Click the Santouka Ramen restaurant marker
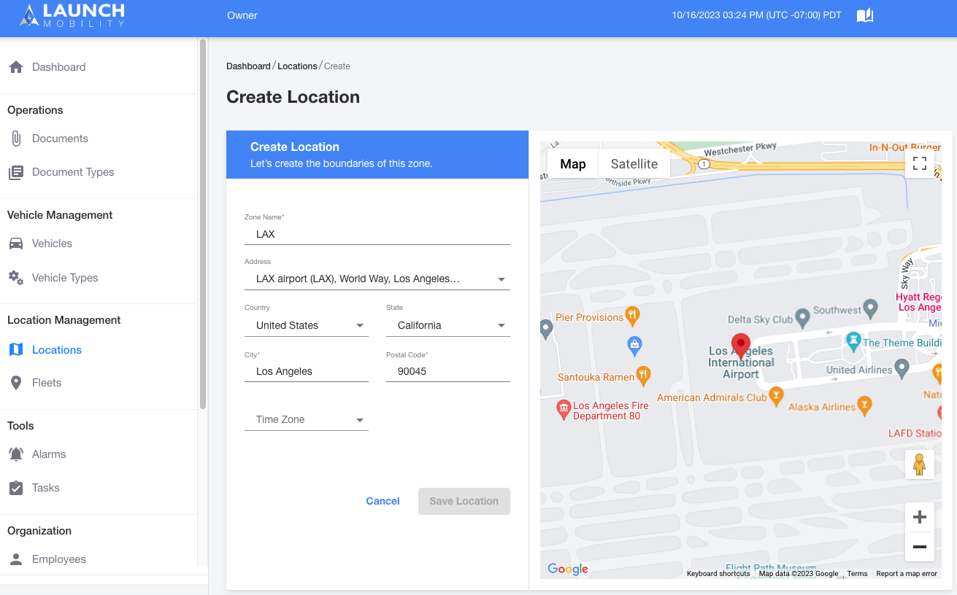This screenshot has height=595, width=957. tap(642, 376)
